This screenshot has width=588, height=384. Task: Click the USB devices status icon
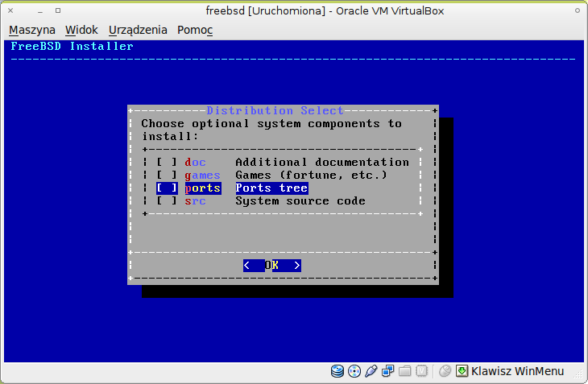click(x=371, y=371)
